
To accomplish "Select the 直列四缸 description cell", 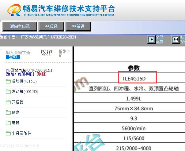I will pyautogui.click(x=134, y=89).
